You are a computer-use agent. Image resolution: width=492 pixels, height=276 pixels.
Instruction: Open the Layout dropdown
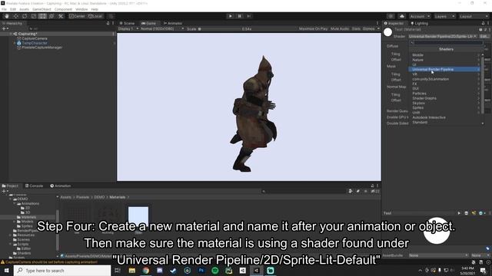point(474,16)
